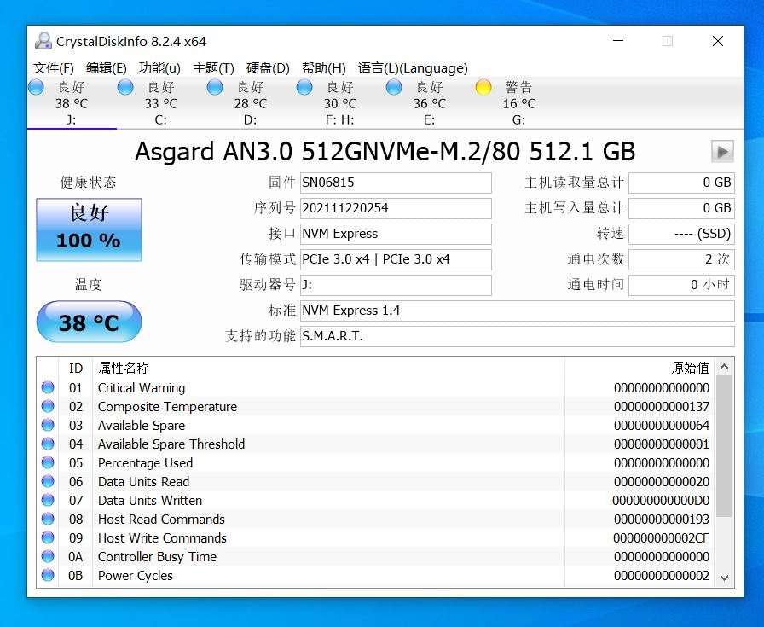Switch to the 警告 16 °C G: drive tab
Image resolution: width=764 pixels, height=627 pixels.
[x=519, y=103]
